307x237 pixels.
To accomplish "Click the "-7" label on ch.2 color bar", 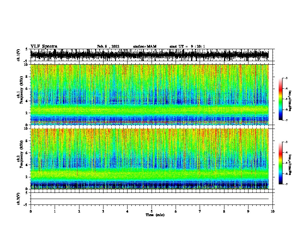I will 286,184.
